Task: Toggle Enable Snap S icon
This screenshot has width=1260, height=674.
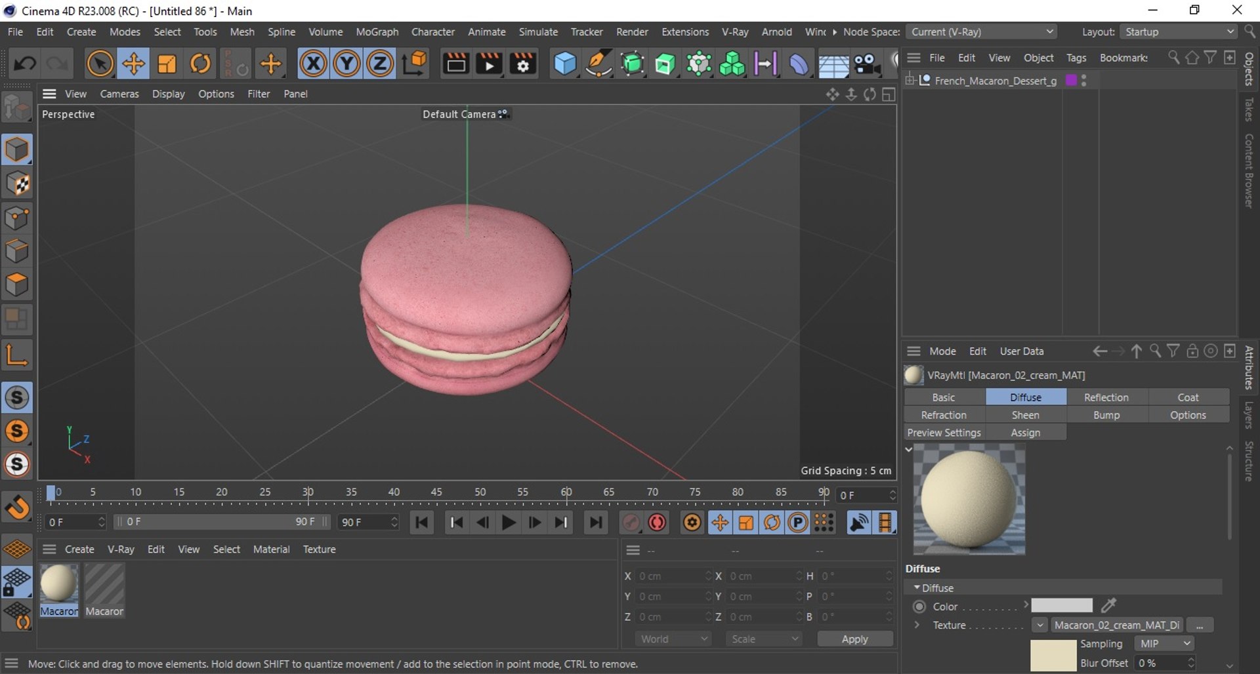Action: [17, 397]
